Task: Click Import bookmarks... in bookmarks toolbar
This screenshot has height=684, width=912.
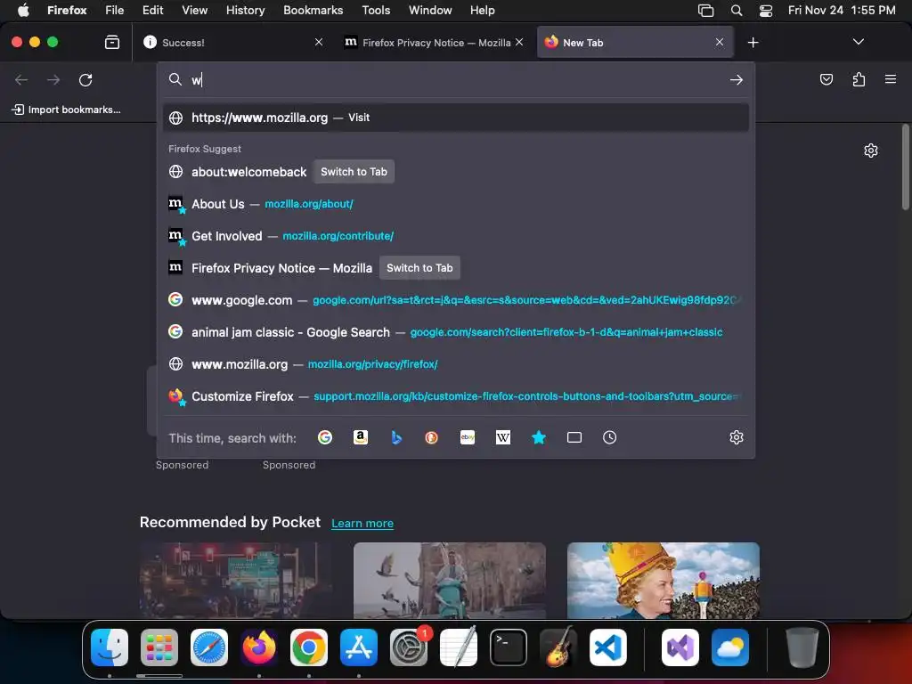Action: pos(66,110)
